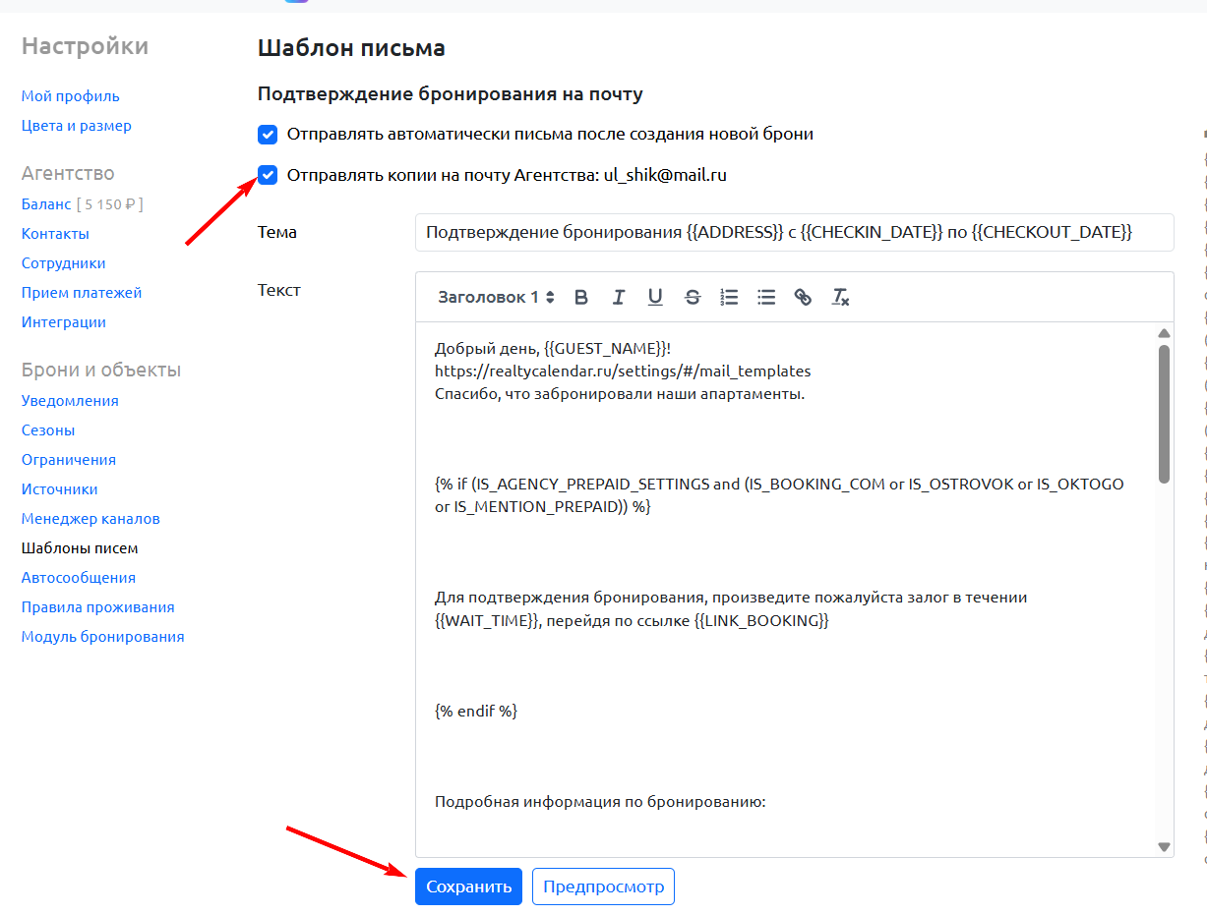Image resolution: width=1207 pixels, height=915 pixels.
Task: Apply underline formatting in the editor toolbar
Action: pos(655,297)
